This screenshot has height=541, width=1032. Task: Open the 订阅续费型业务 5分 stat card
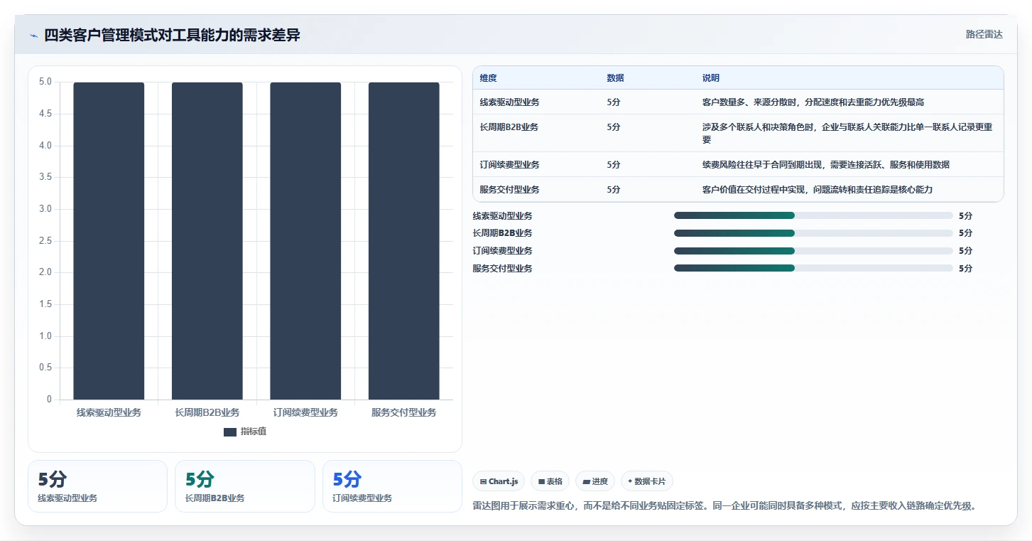coord(392,486)
